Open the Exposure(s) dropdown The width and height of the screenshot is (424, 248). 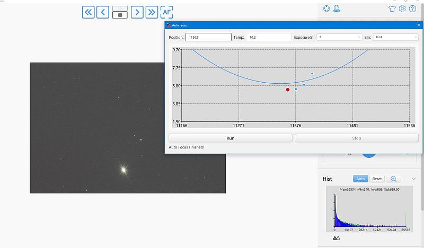tap(339, 37)
